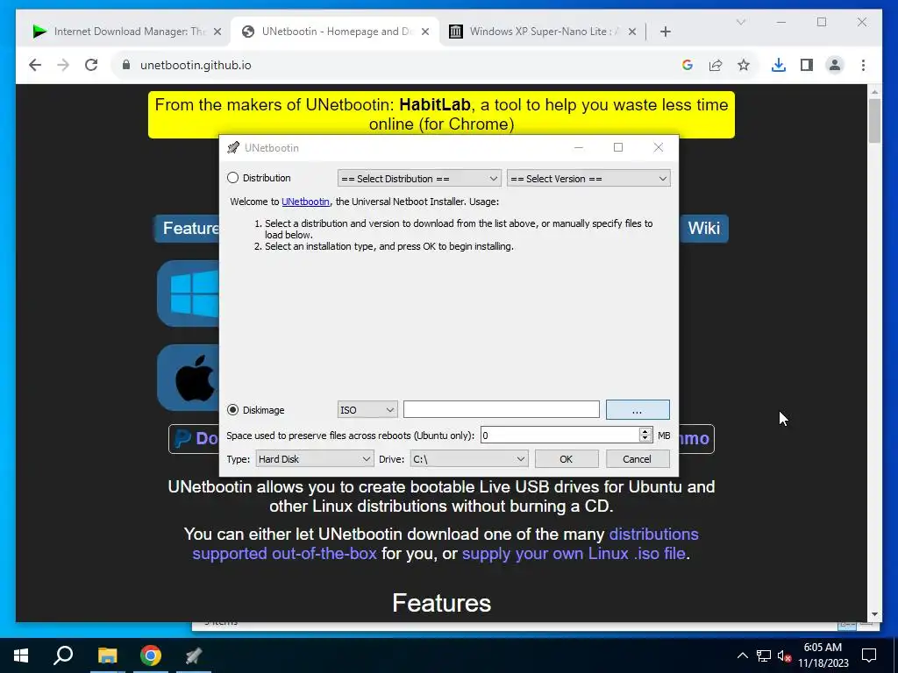The image size is (898, 673).
Task: Click the taskbar clock 6:05 AM
Action: [823, 648]
